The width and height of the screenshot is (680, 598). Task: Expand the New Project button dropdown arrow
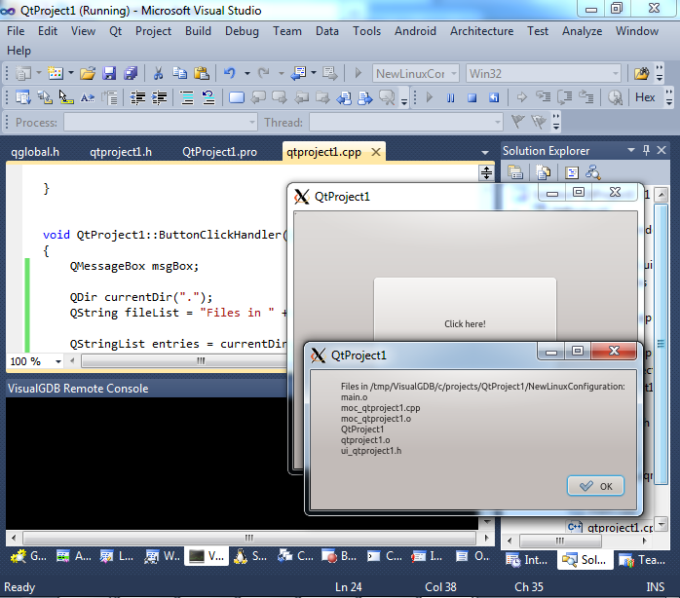click(38, 73)
